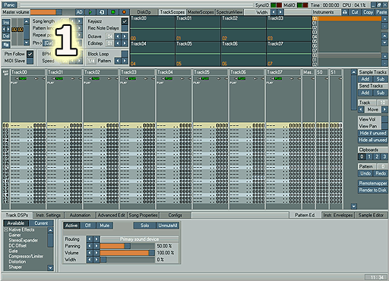Click Hide all unused button
Image resolution: width=389 pixels, height=281 pixels.
coord(373,140)
